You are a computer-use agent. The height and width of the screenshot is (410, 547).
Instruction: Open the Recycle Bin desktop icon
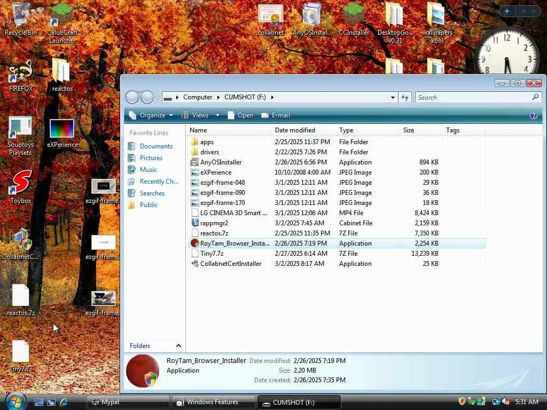pyautogui.click(x=21, y=19)
